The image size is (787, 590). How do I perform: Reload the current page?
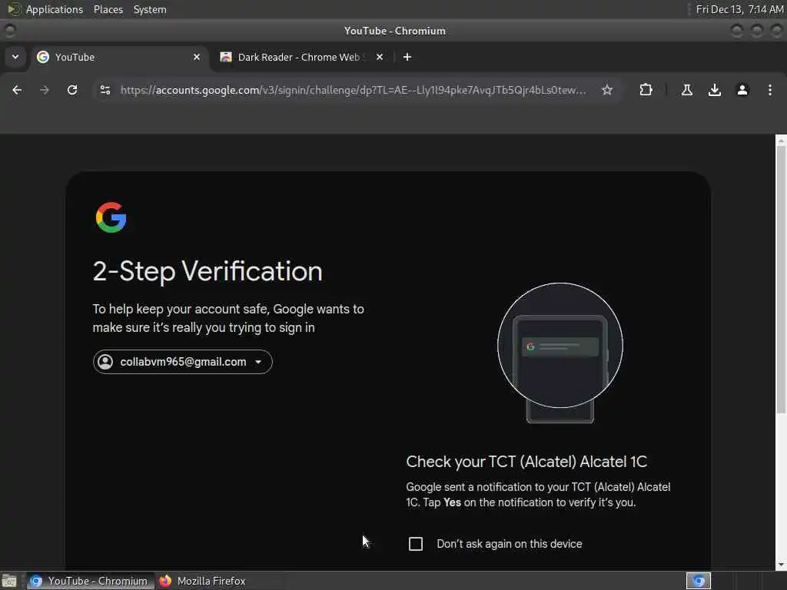(72, 90)
